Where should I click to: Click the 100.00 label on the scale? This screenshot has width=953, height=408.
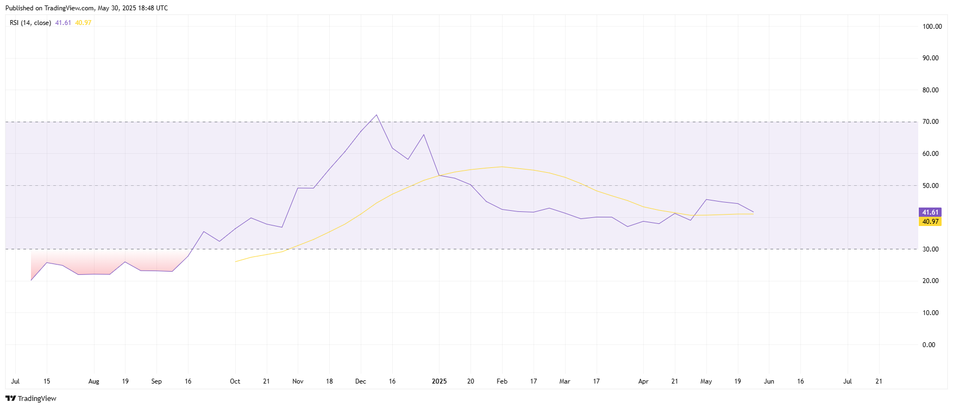pyautogui.click(x=932, y=27)
